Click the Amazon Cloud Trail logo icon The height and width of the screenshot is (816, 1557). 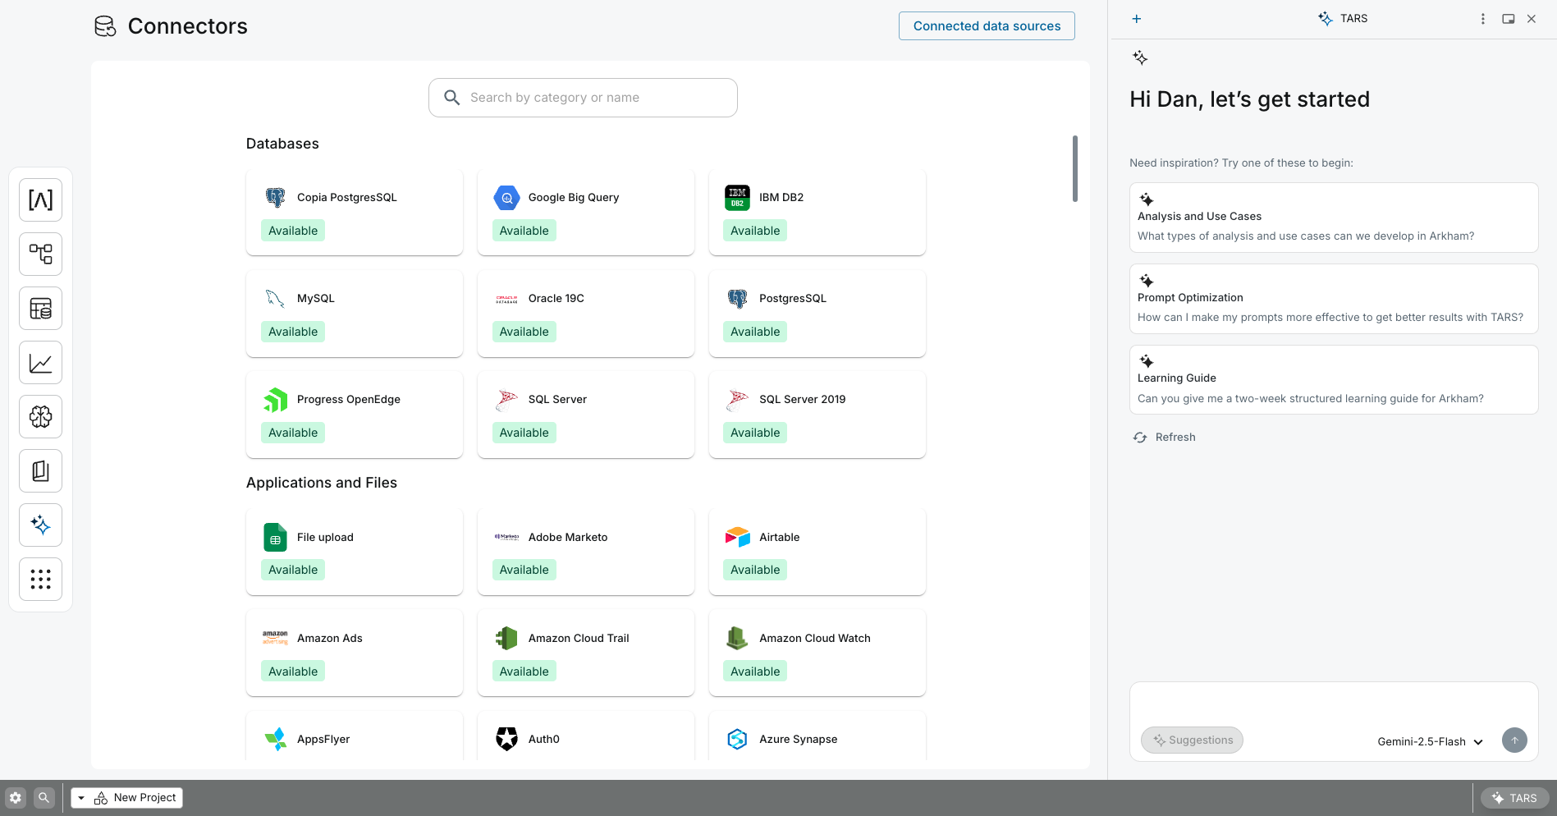point(506,639)
